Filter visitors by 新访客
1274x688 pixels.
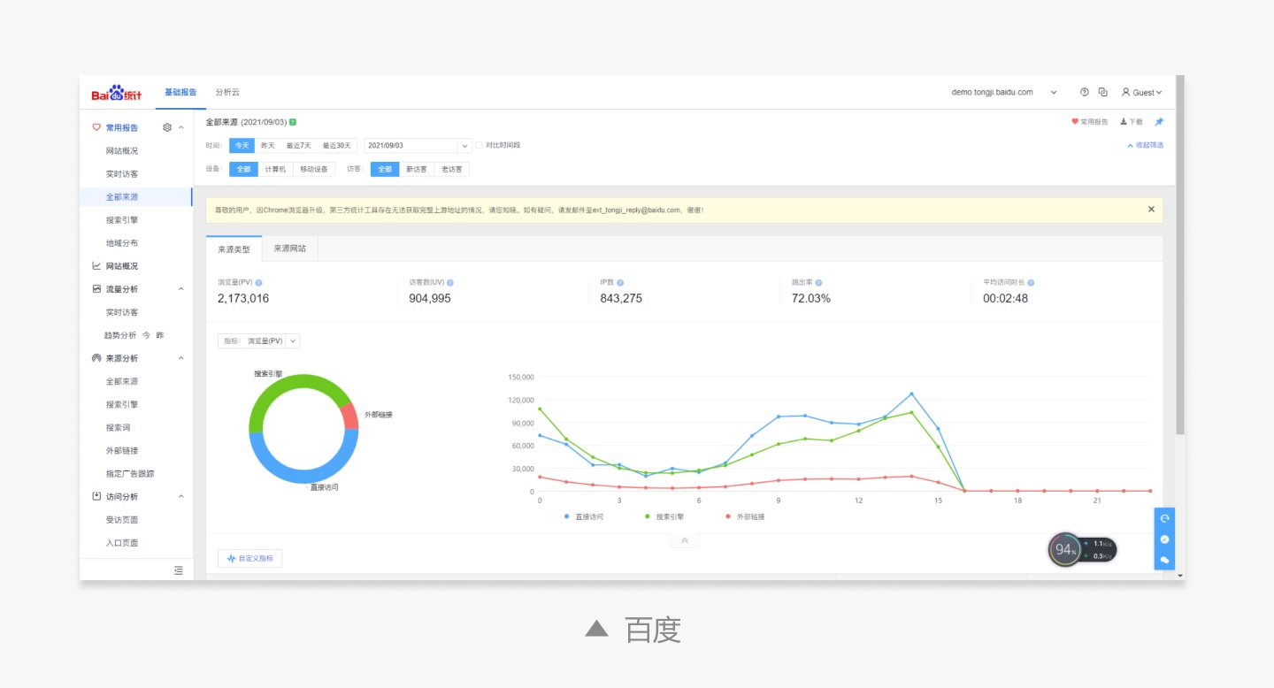point(416,169)
